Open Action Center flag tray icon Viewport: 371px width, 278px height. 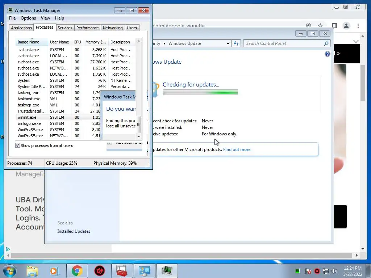pyautogui.click(x=308, y=271)
